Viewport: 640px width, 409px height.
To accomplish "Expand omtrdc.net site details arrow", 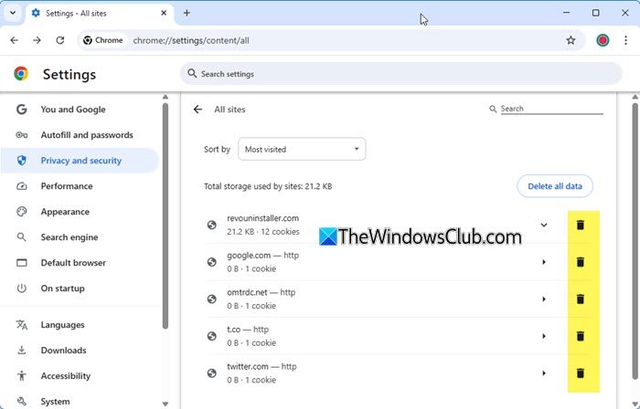I will coord(544,299).
